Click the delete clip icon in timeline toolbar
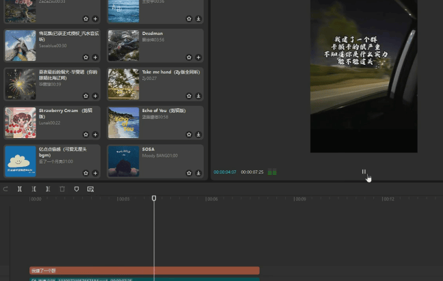Viewport: 443px width, 281px height. tap(62, 189)
